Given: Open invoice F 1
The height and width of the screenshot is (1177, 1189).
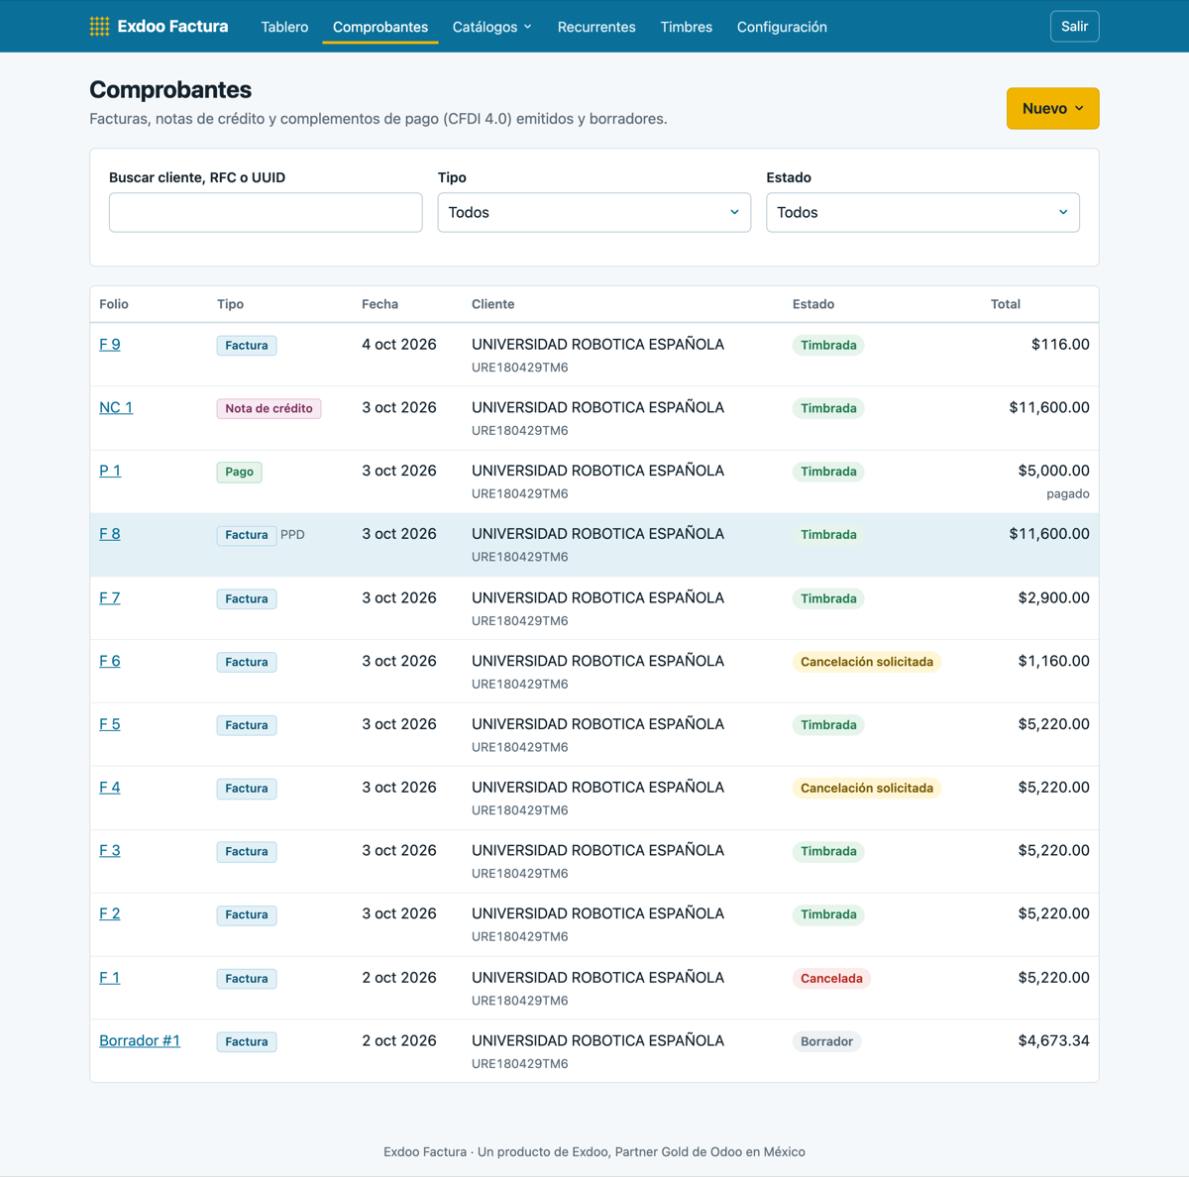Looking at the screenshot, I should click(x=110, y=978).
